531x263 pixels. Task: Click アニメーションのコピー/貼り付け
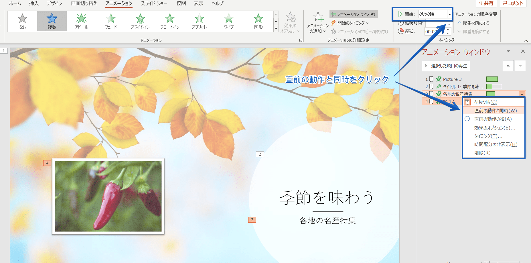360,32
